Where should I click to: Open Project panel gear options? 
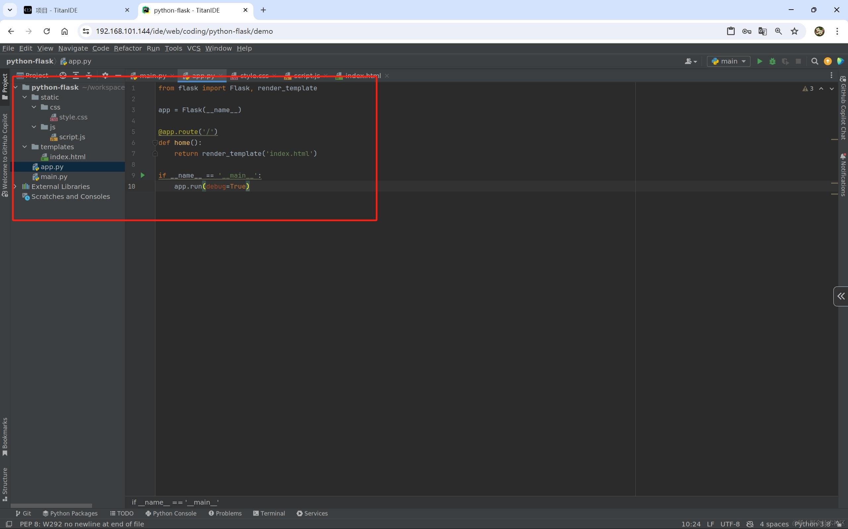pyautogui.click(x=105, y=75)
